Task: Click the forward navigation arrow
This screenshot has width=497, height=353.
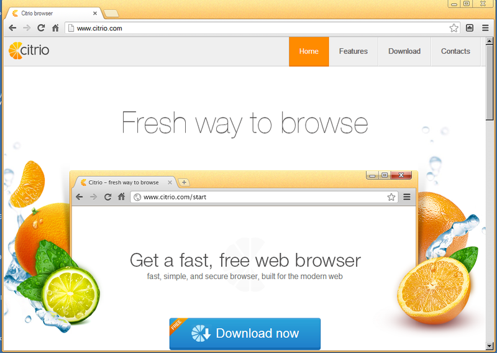Action: pyautogui.click(x=27, y=28)
